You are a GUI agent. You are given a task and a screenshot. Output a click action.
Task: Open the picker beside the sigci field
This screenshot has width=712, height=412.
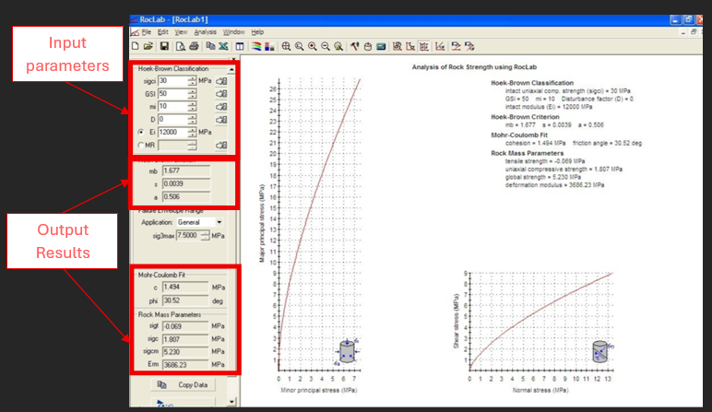point(221,81)
